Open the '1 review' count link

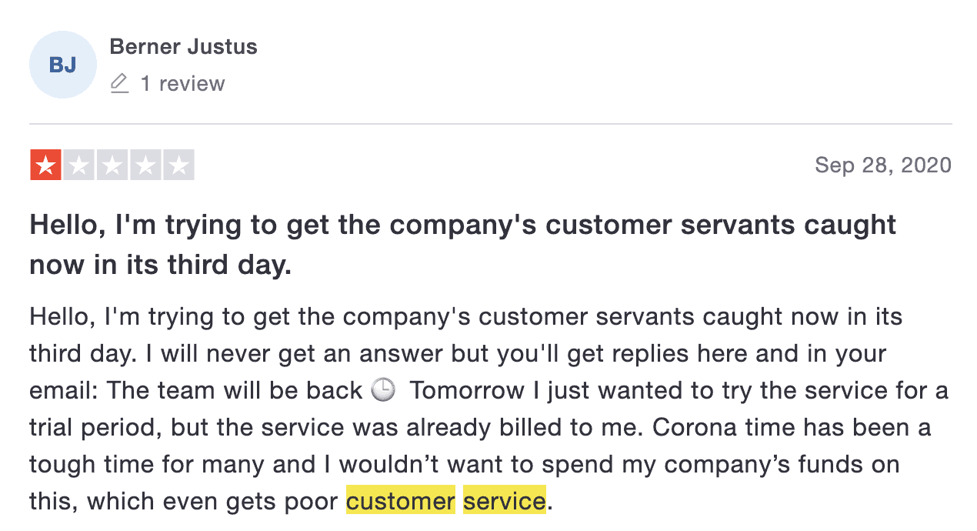pyautogui.click(x=182, y=83)
